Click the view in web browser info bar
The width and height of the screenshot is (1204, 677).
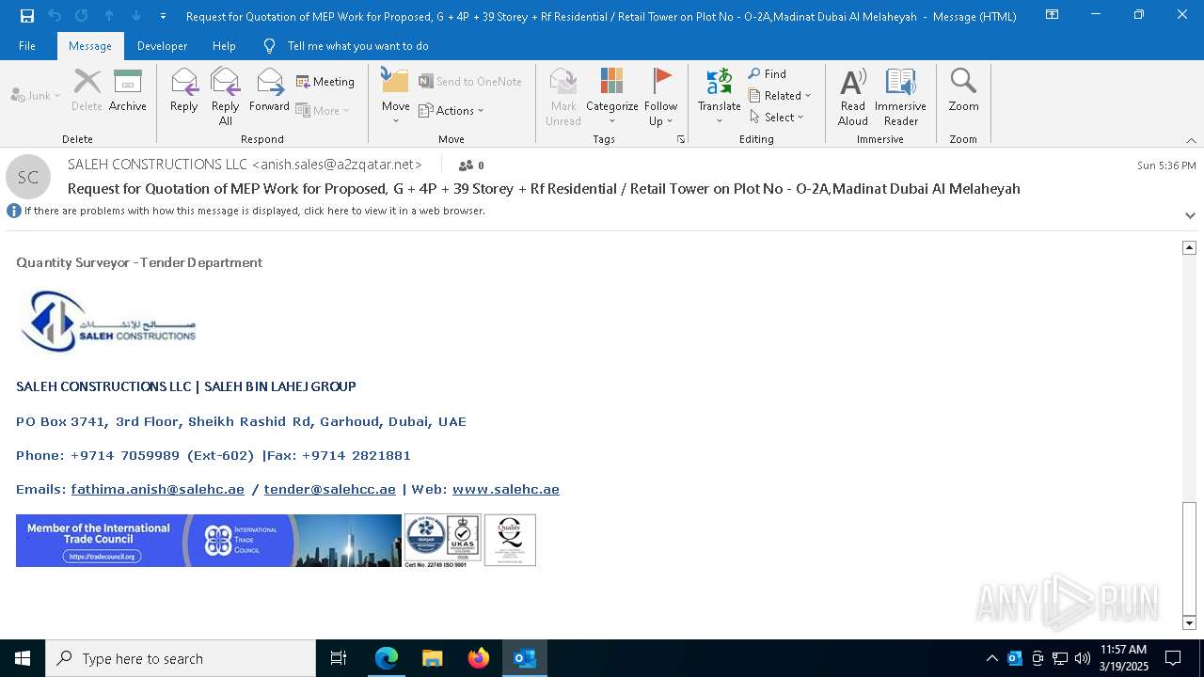point(254,211)
